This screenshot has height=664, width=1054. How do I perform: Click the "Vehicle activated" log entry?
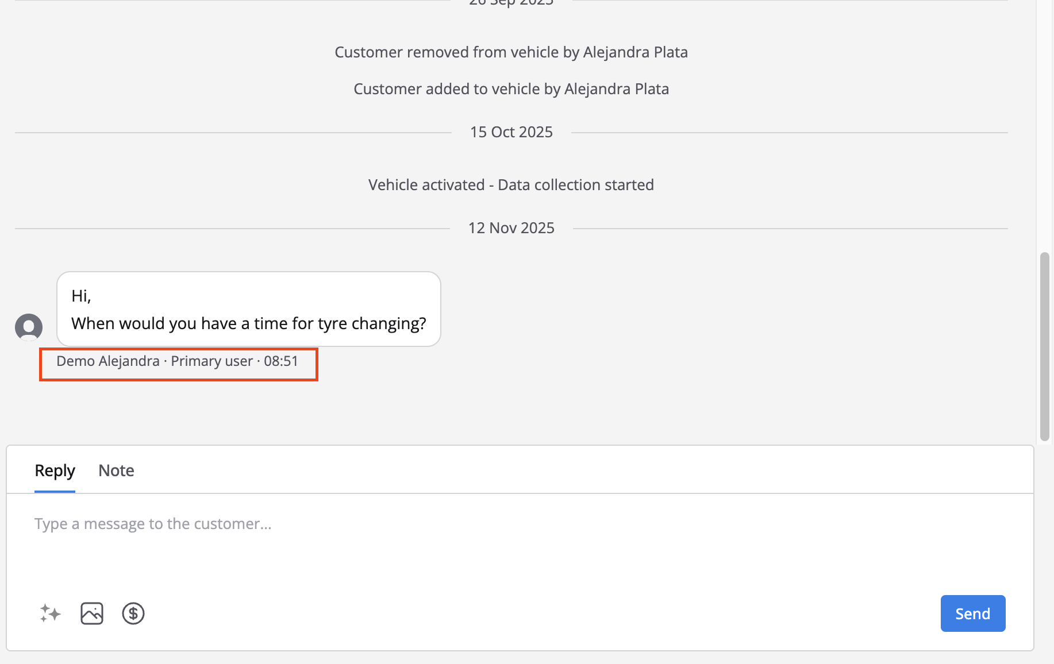pos(511,185)
